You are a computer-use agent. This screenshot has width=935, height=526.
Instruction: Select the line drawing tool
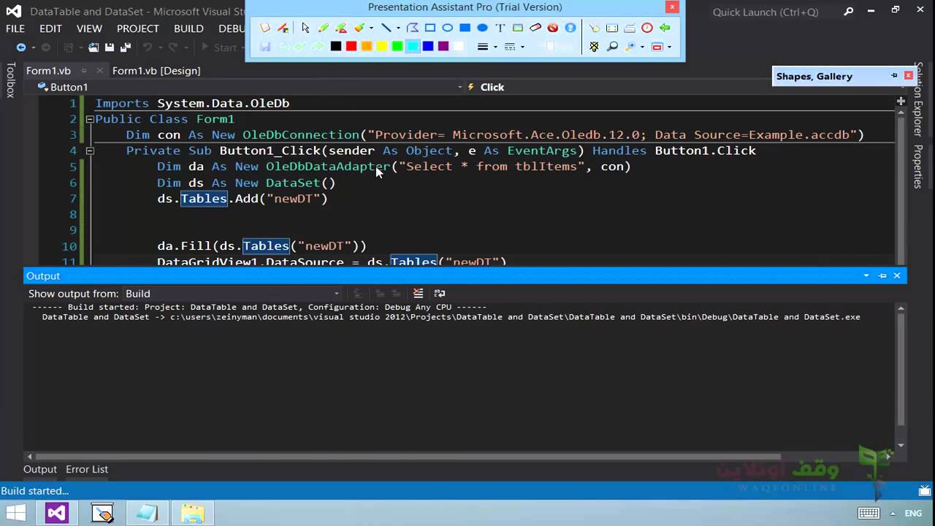coord(386,28)
